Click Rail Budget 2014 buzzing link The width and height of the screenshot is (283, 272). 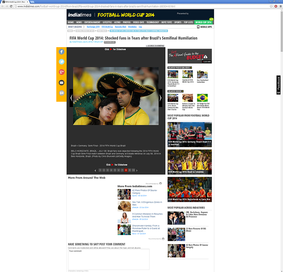[x=93, y=27]
